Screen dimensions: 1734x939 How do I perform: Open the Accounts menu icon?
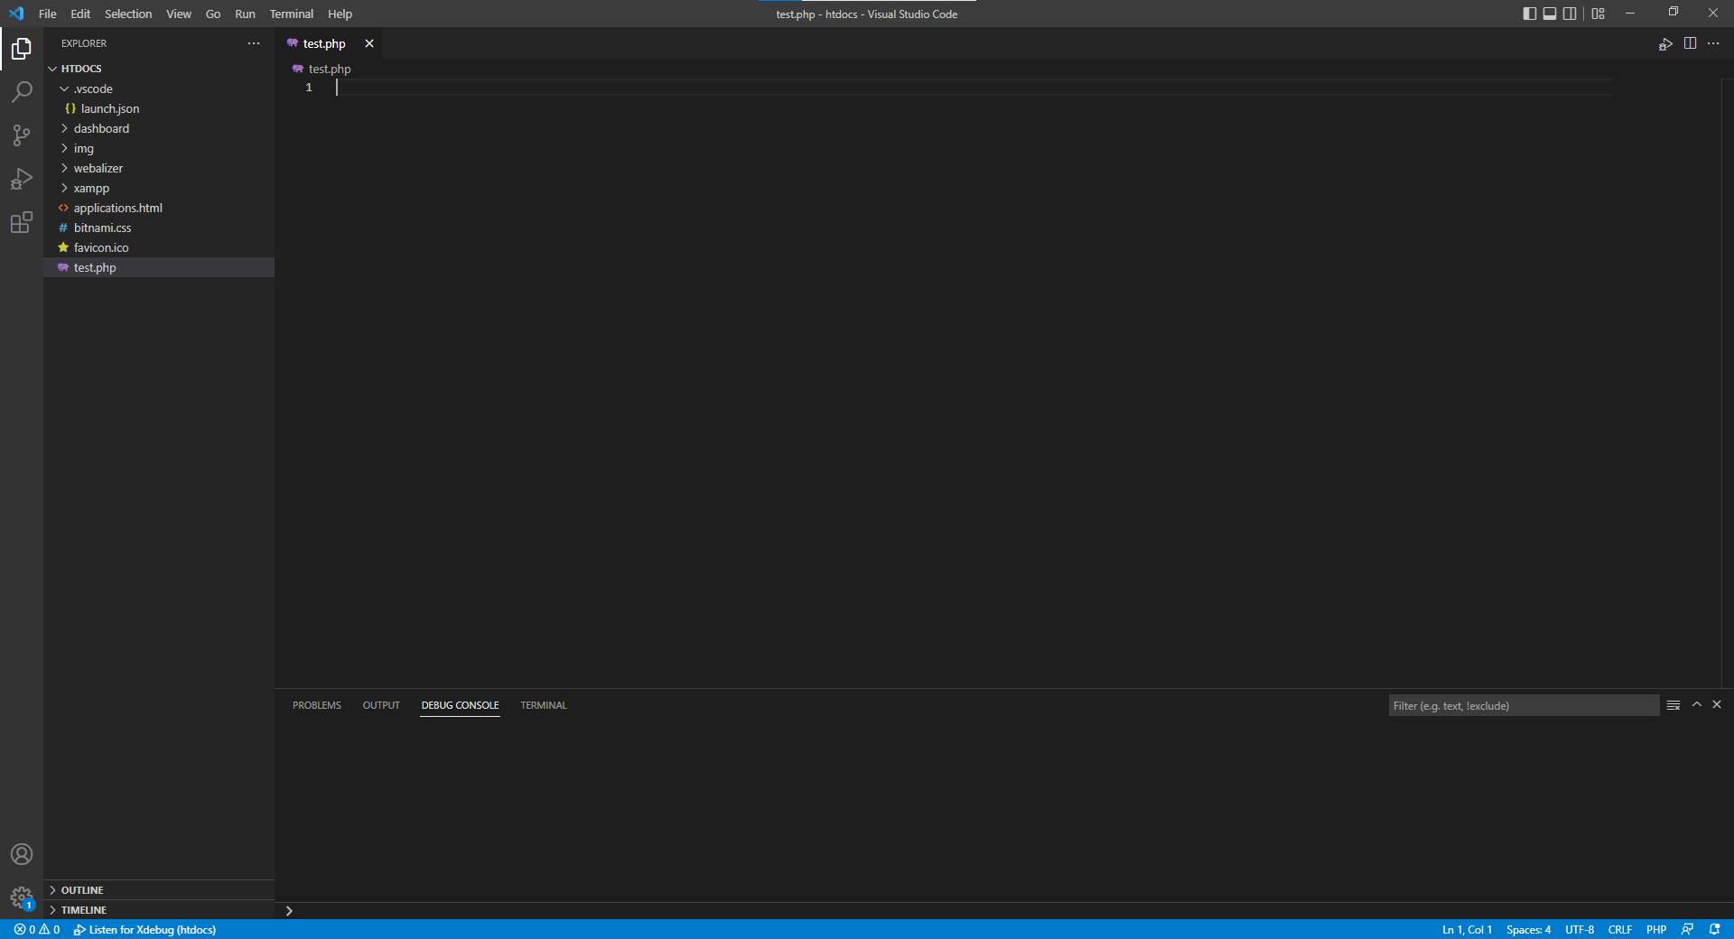pyautogui.click(x=22, y=854)
